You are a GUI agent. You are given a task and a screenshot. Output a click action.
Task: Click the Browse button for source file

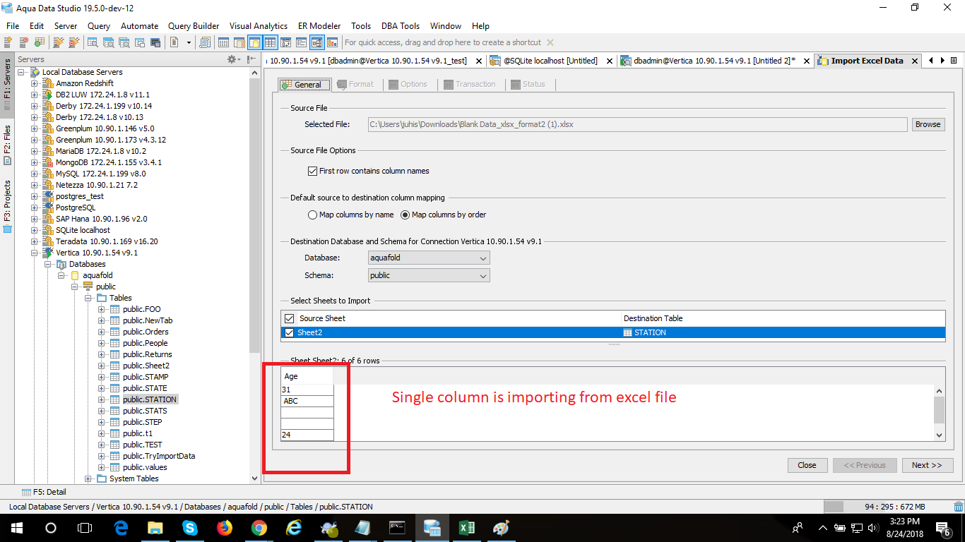pyautogui.click(x=928, y=124)
